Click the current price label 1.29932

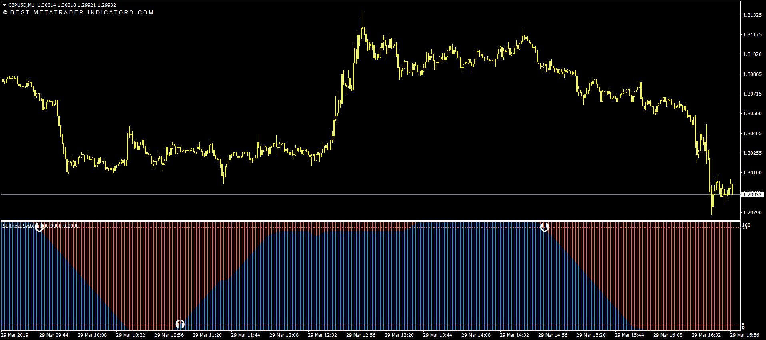pyautogui.click(x=752, y=194)
